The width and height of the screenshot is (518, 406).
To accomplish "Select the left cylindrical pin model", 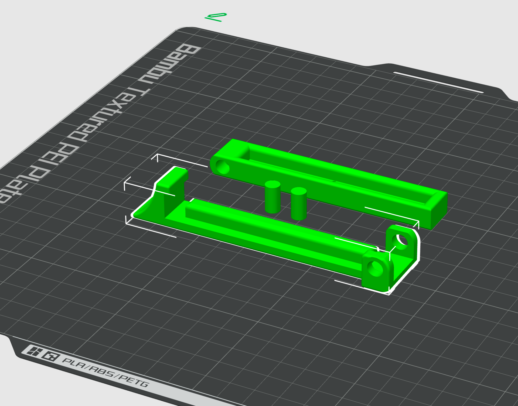I will click(272, 197).
